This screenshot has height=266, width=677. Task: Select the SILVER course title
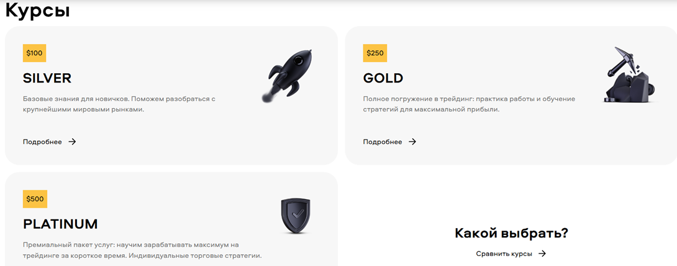(47, 78)
